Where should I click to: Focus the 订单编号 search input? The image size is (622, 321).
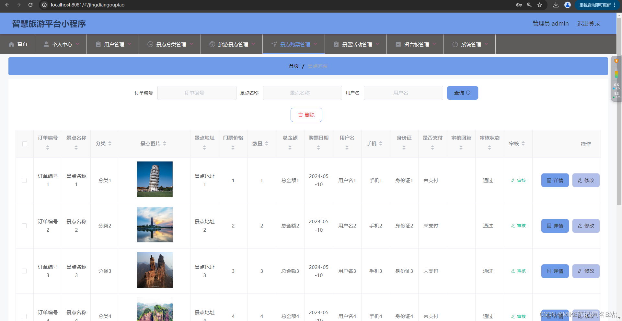(197, 93)
